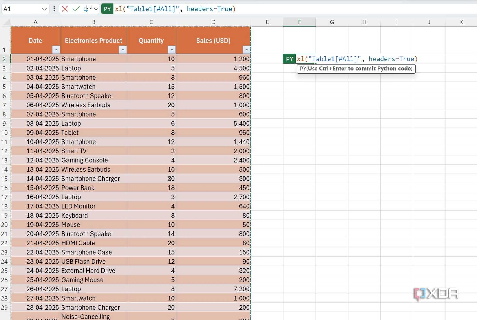Cancel the Python formula with the red X
This screenshot has width=477, height=320.
click(x=65, y=9)
